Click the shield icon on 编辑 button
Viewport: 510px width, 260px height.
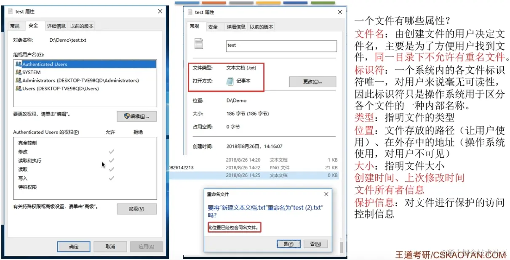126,116
